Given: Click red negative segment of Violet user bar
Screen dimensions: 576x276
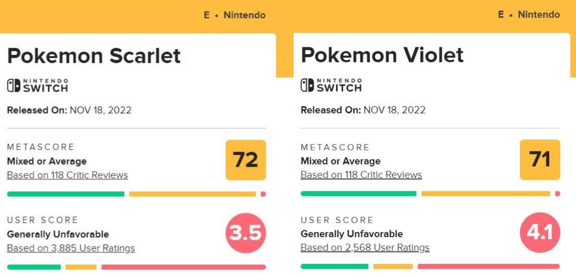Looking at the screenshot, I should coord(488,266).
